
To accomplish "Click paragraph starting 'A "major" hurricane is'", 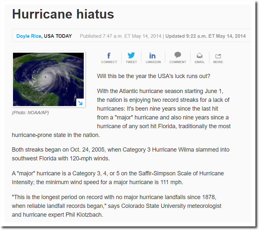I will pyautogui.click(x=118, y=178).
